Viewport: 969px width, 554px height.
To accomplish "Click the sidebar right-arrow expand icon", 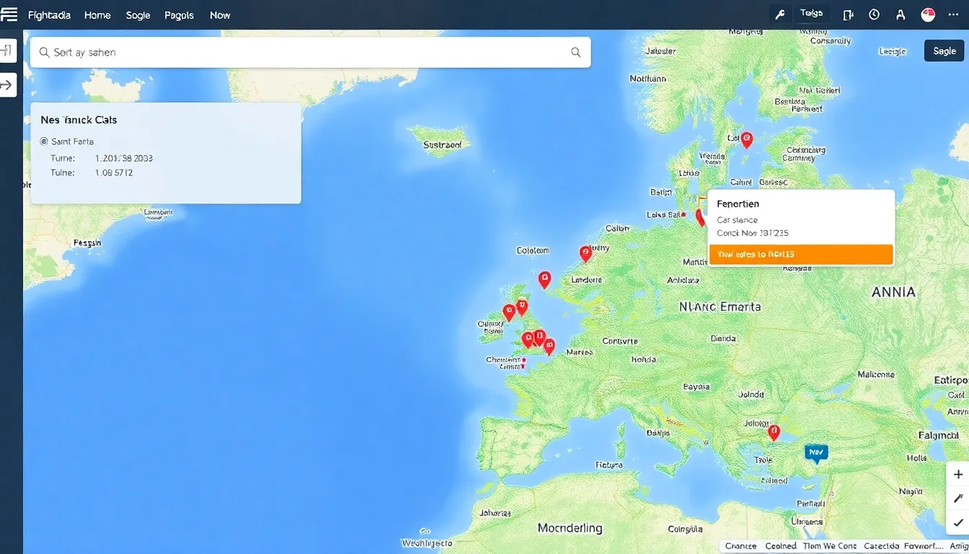I will click(x=7, y=85).
